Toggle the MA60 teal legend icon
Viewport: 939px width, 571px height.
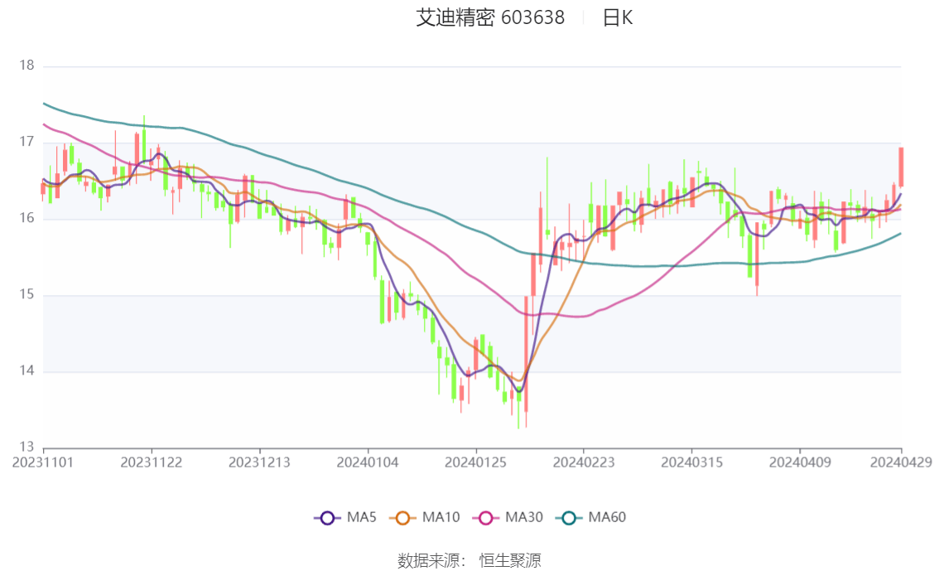pyautogui.click(x=569, y=518)
